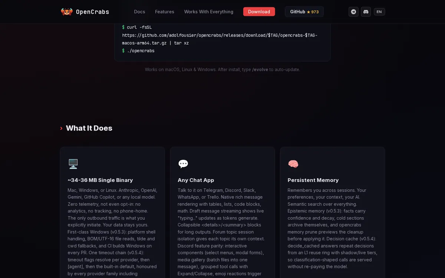Click the "$ ./opencrabs" command line

138,51
